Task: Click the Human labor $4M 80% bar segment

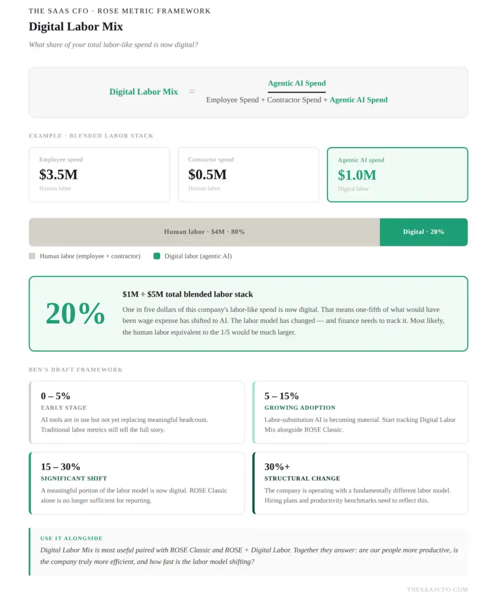Action: tap(204, 232)
